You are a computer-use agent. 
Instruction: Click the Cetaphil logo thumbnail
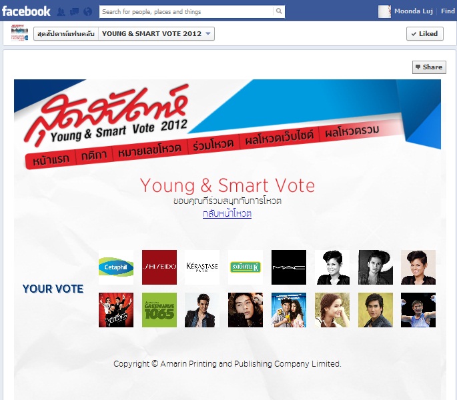(116, 267)
